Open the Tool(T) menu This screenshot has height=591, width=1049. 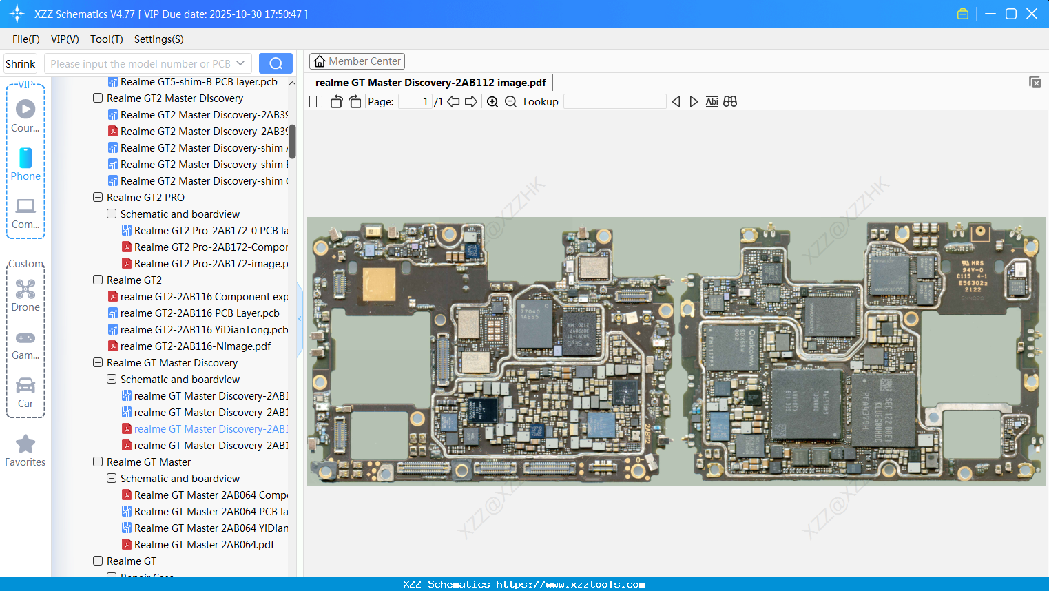click(x=106, y=39)
